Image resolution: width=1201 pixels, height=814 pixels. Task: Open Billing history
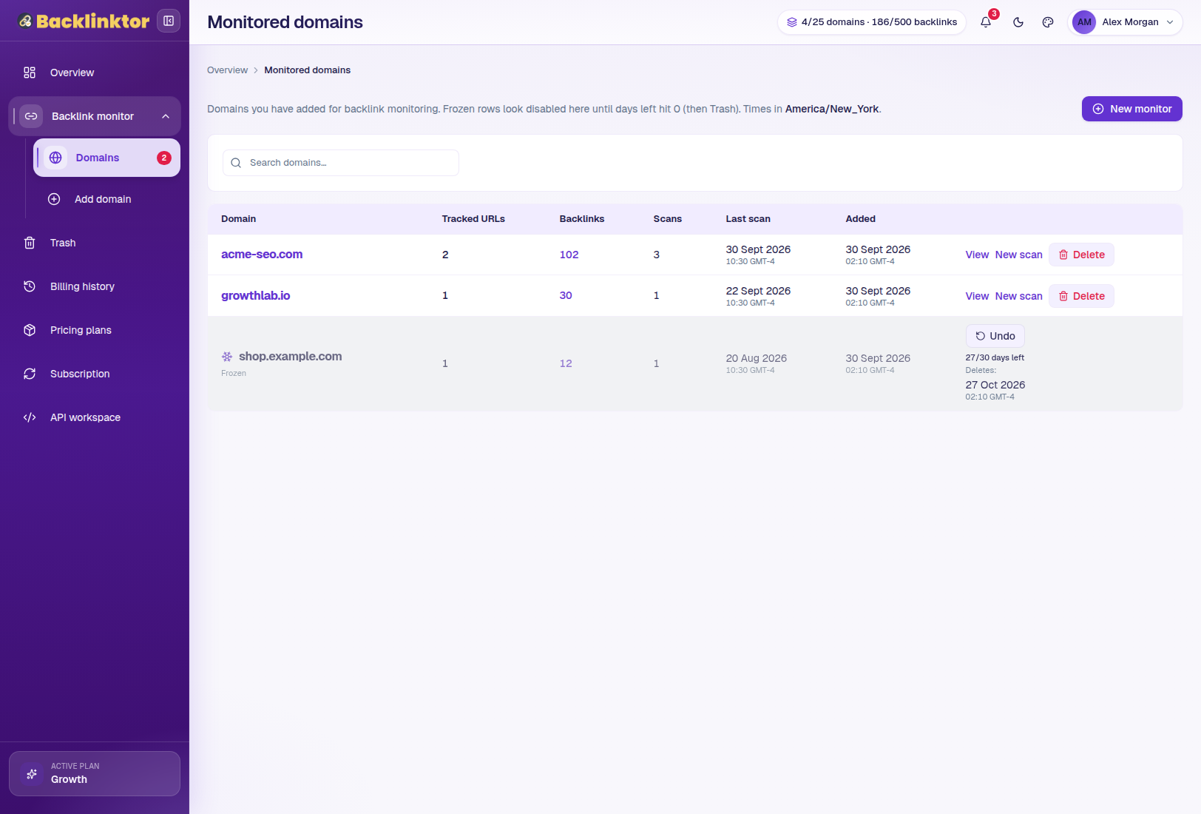click(x=95, y=286)
